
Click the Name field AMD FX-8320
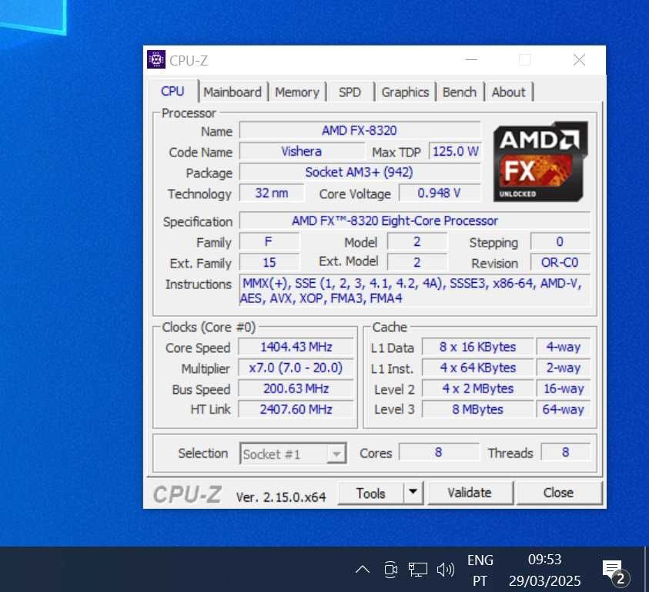(x=360, y=130)
